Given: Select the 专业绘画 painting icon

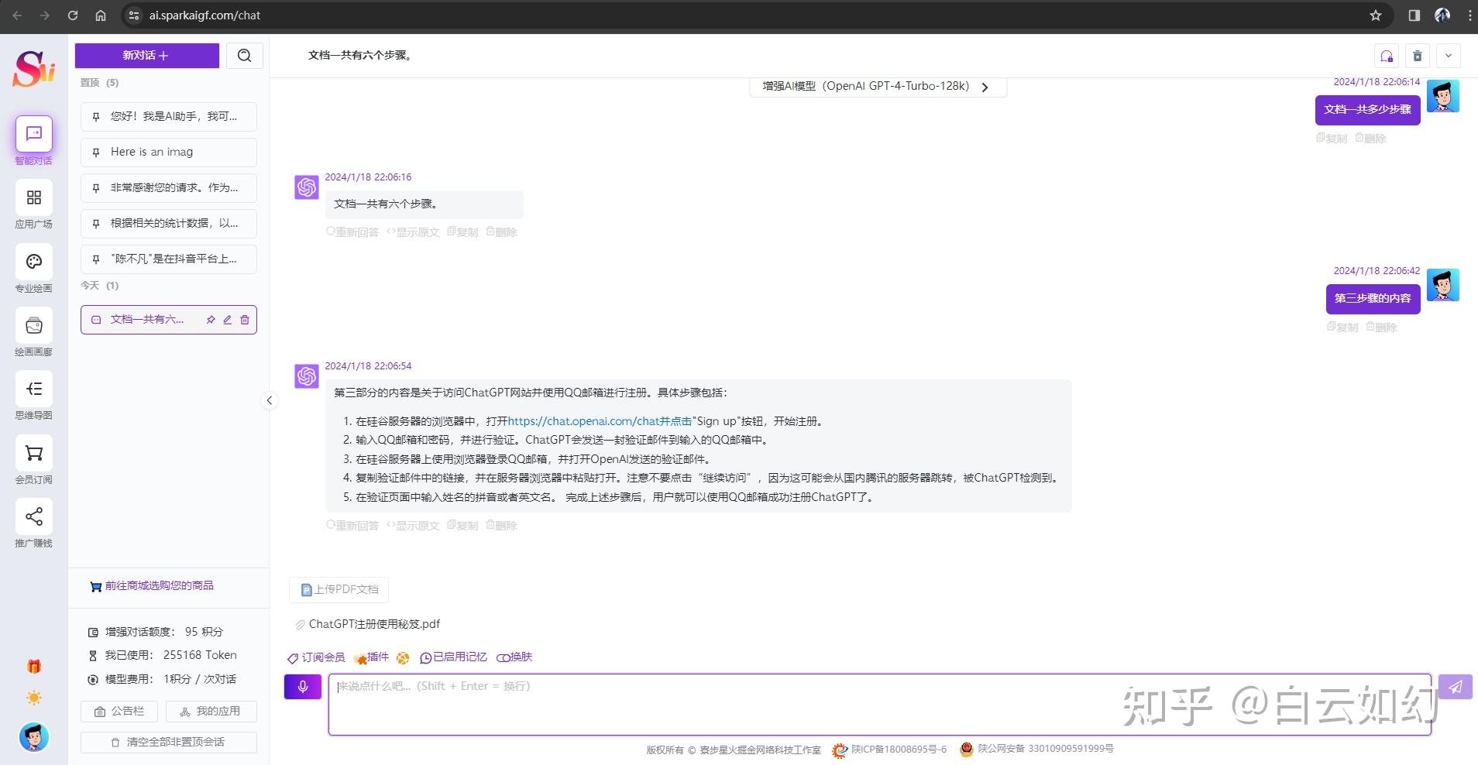Looking at the screenshot, I should click(x=33, y=261).
